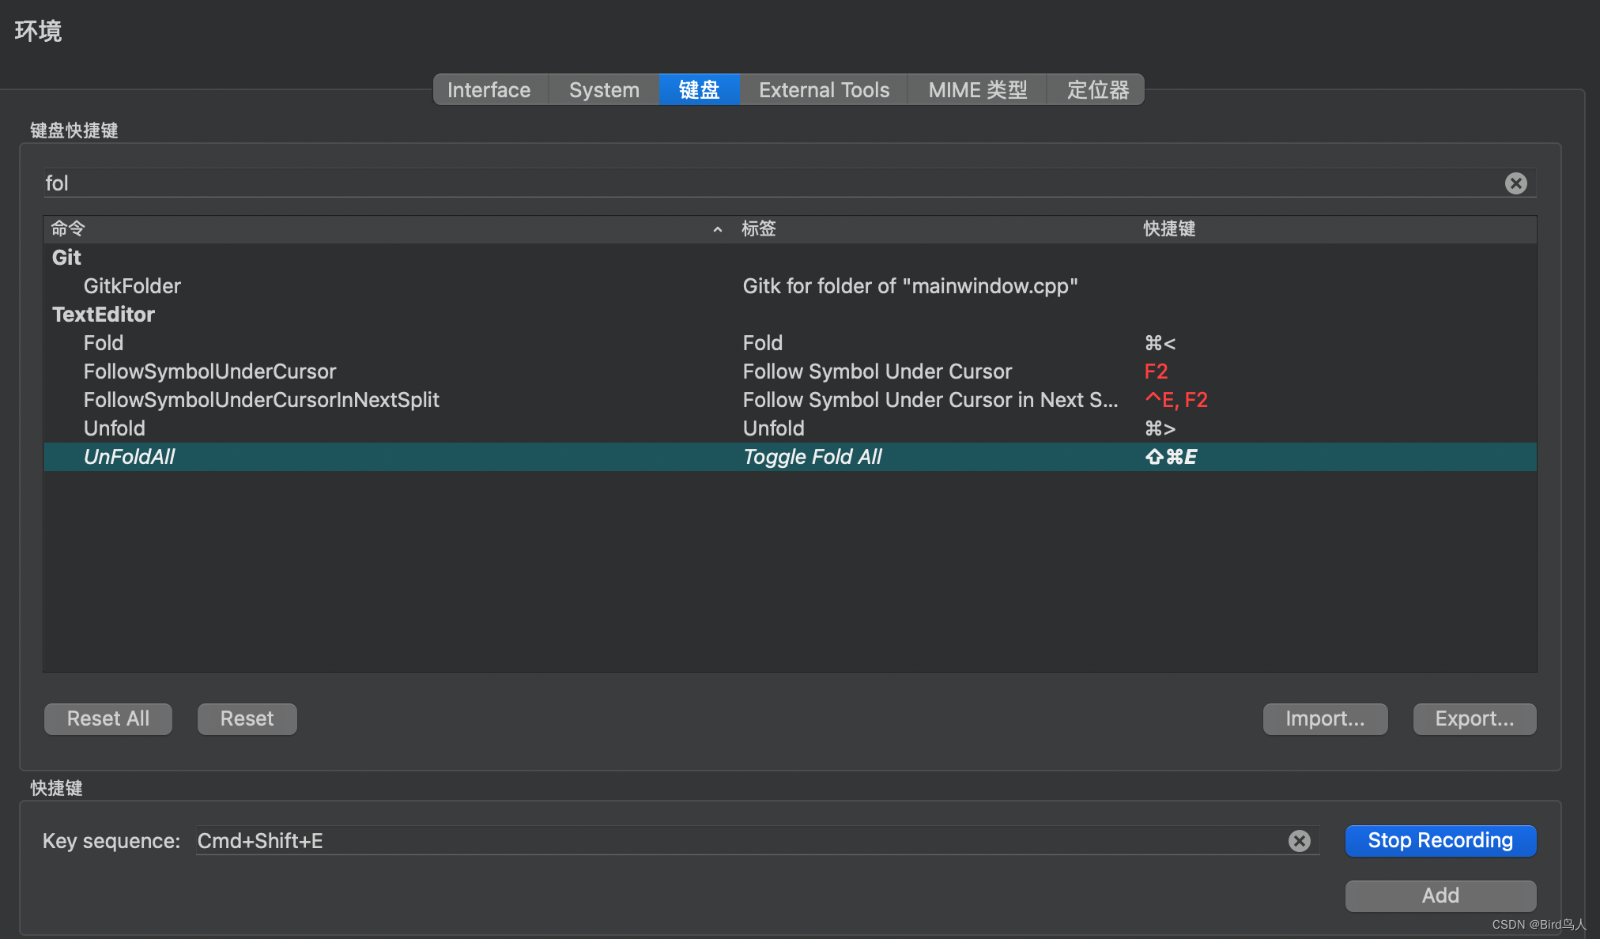The width and height of the screenshot is (1600, 939).
Task: Open the Import shortcuts dialog
Action: 1324,718
